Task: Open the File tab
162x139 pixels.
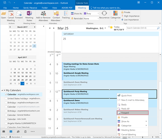Action: point(5,8)
